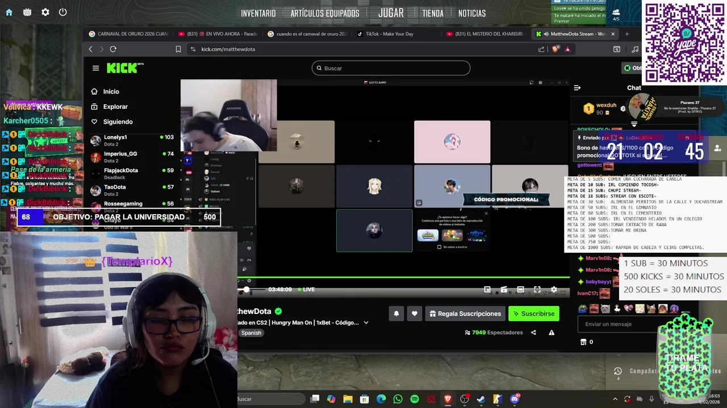Seek using the video progress knob
This screenshot has width=727, height=408.
click(x=246, y=290)
